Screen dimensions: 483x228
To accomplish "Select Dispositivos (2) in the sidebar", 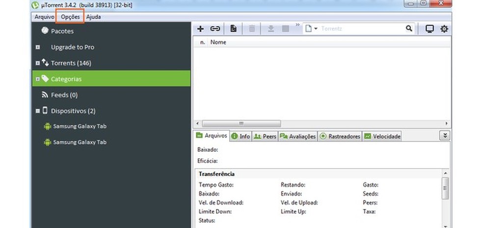I will pos(73,111).
